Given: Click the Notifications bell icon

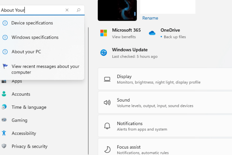Looking at the screenshot, I should 107,123.
